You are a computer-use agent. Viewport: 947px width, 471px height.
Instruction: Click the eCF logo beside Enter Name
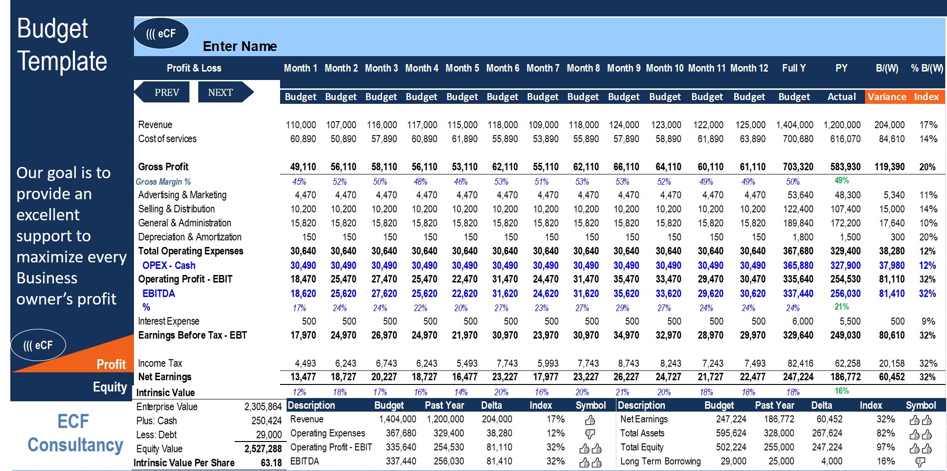(161, 34)
